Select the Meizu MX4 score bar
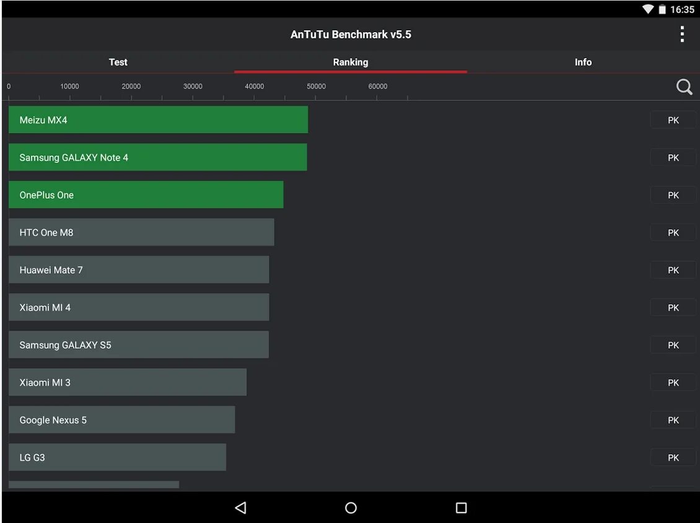This screenshot has width=700, height=523. (158, 120)
